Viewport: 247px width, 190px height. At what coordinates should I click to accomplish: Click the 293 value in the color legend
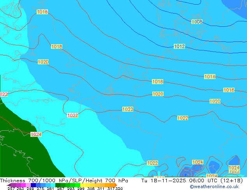tap(71, 188)
